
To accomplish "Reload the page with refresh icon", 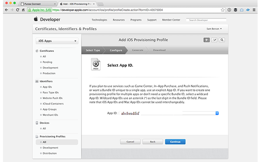I will coord(17,10).
